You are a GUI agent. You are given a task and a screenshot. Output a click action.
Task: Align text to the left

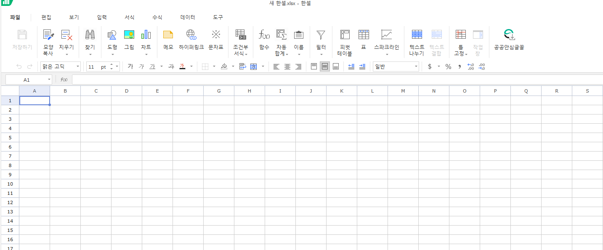(276, 66)
